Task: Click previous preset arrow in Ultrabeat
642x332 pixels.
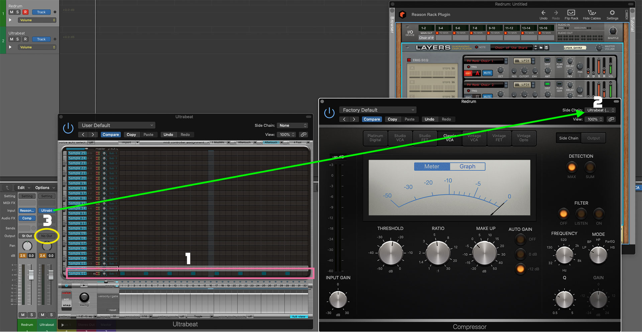Action: 83,135
